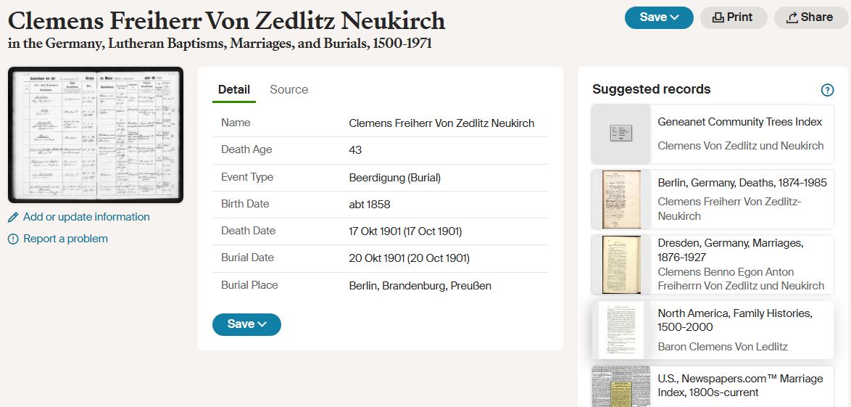Click the Geneanet record placeholder icon
This screenshot has width=851, height=407.
[621, 133]
